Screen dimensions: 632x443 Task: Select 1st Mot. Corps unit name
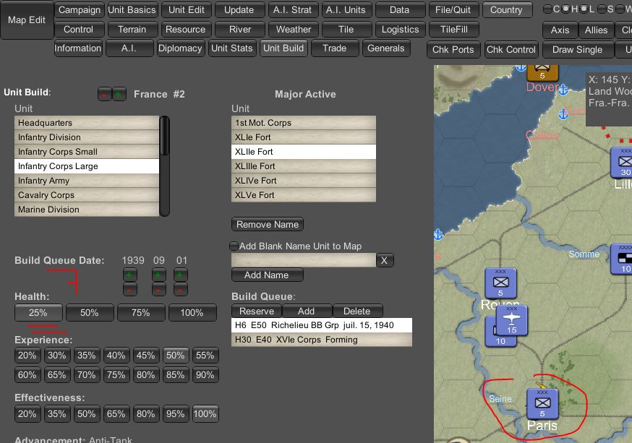pyautogui.click(x=304, y=123)
